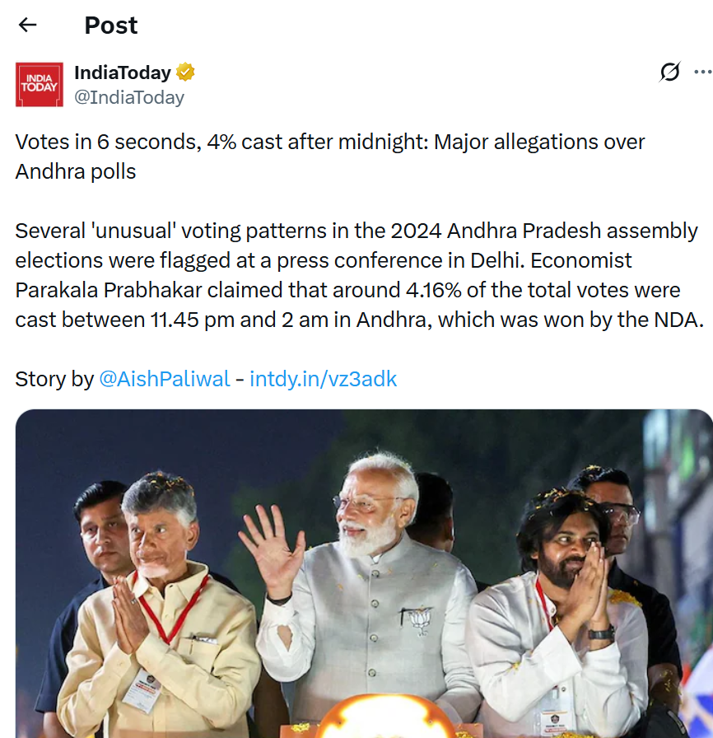Viewport: 713px width, 738px height.
Task: Open the @IndiaToday handle
Action: (129, 97)
